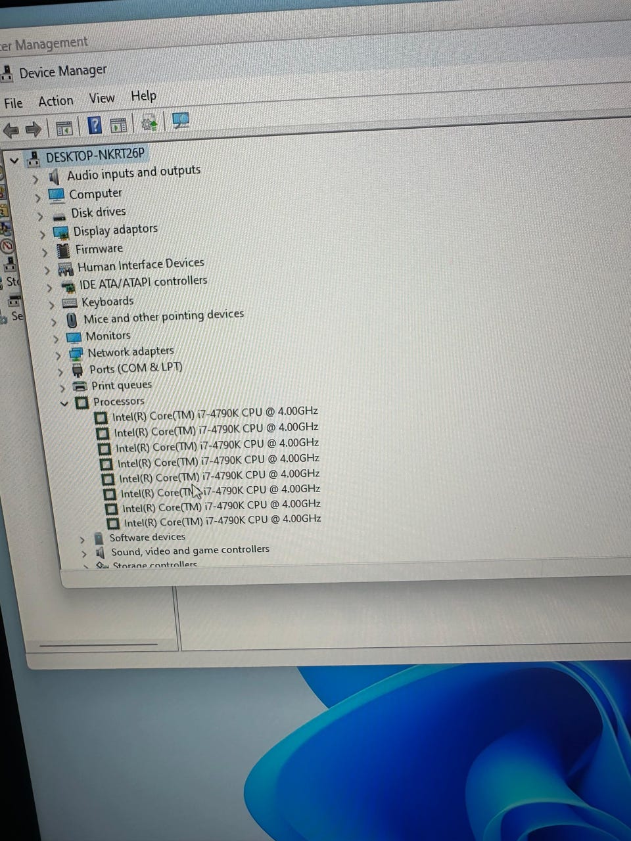Select the Ports (COM & LPT) plug icon
The height and width of the screenshot is (841, 631).
pyautogui.click(x=78, y=370)
